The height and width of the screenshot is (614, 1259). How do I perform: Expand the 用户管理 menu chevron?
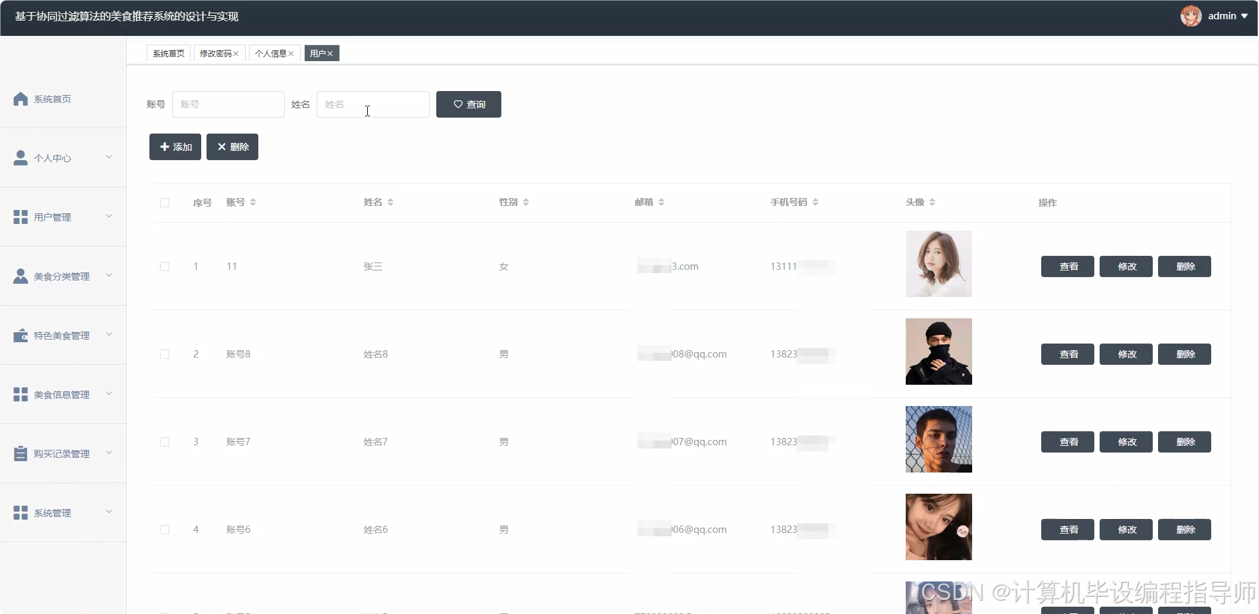click(109, 216)
